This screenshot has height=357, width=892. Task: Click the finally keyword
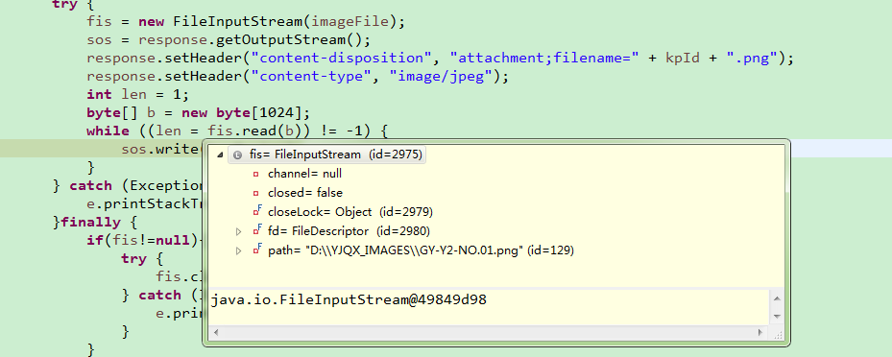click(x=90, y=222)
